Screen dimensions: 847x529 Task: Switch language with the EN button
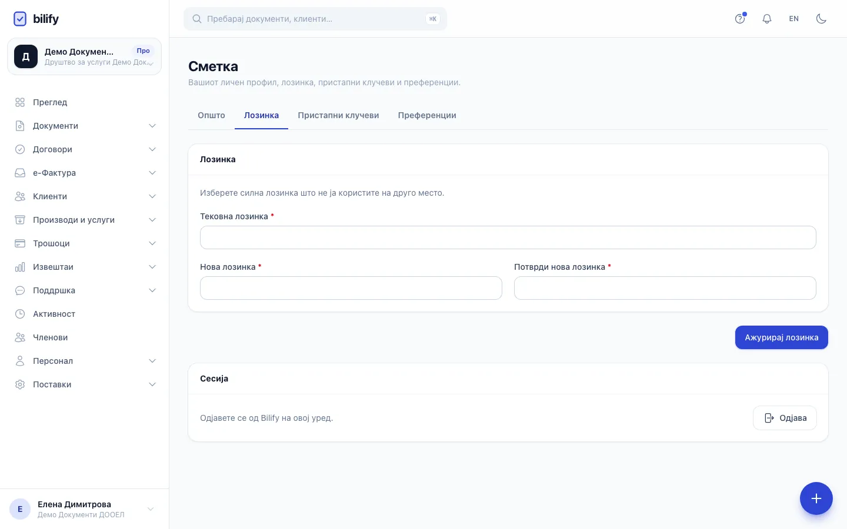[794, 19]
